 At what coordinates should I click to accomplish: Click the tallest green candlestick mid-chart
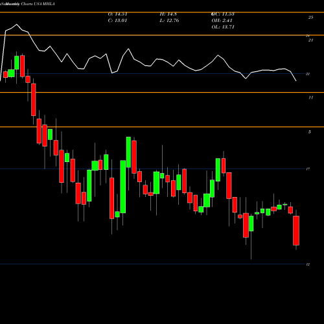[123, 187]
